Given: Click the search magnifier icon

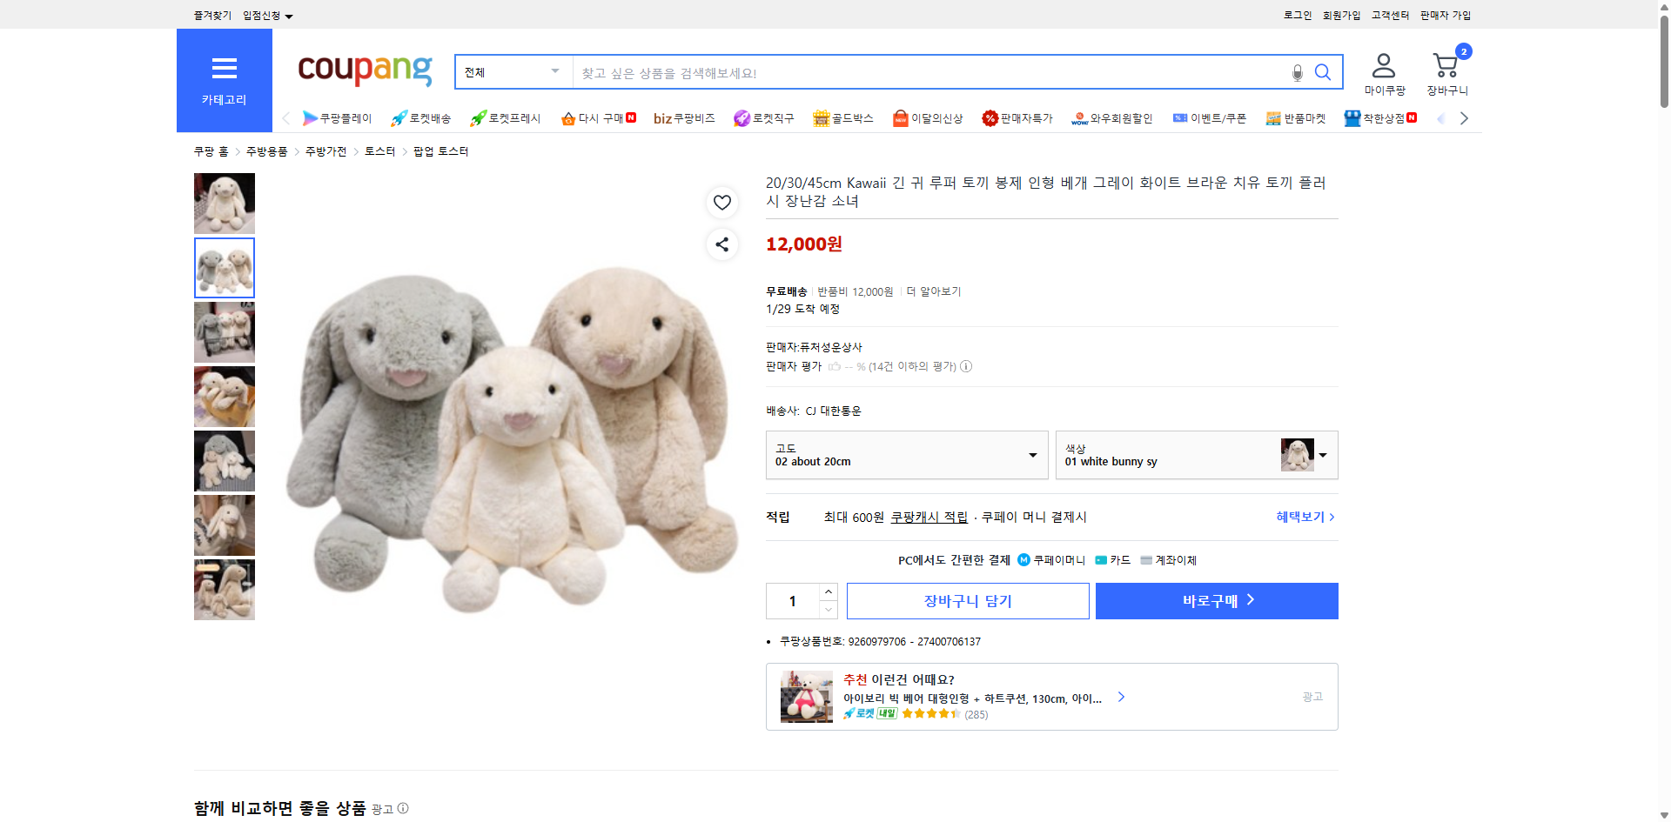Looking at the screenshot, I should [x=1322, y=72].
